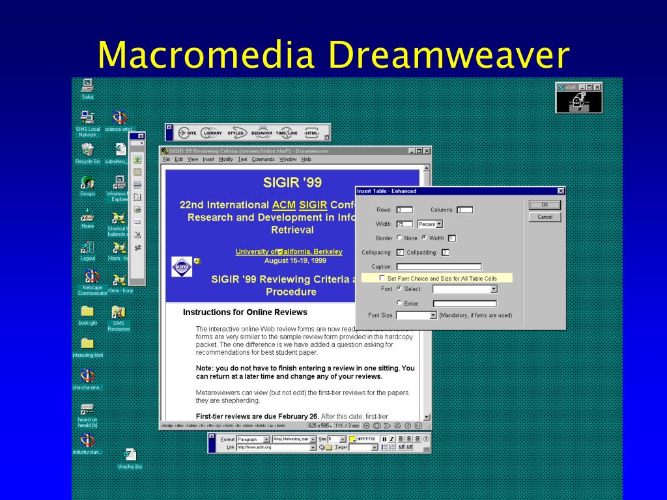
Task: Click the Ordered List icon in the property inspector
Action: pyautogui.click(x=391, y=447)
